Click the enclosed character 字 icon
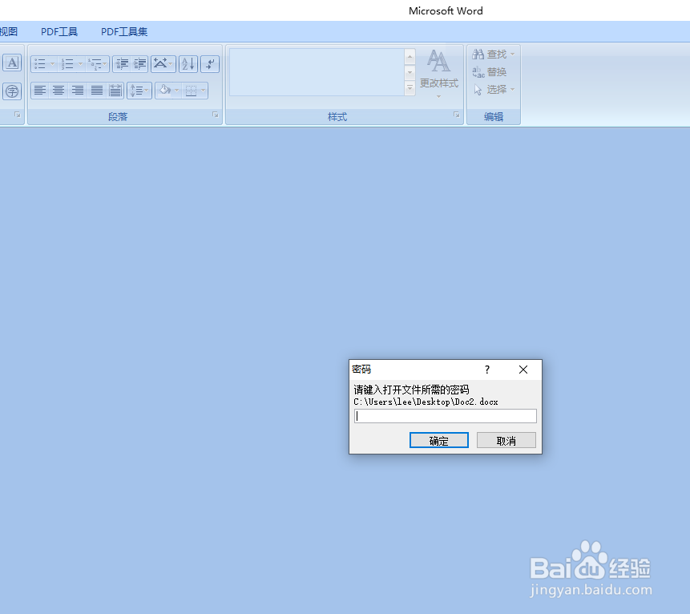 pos(12,91)
